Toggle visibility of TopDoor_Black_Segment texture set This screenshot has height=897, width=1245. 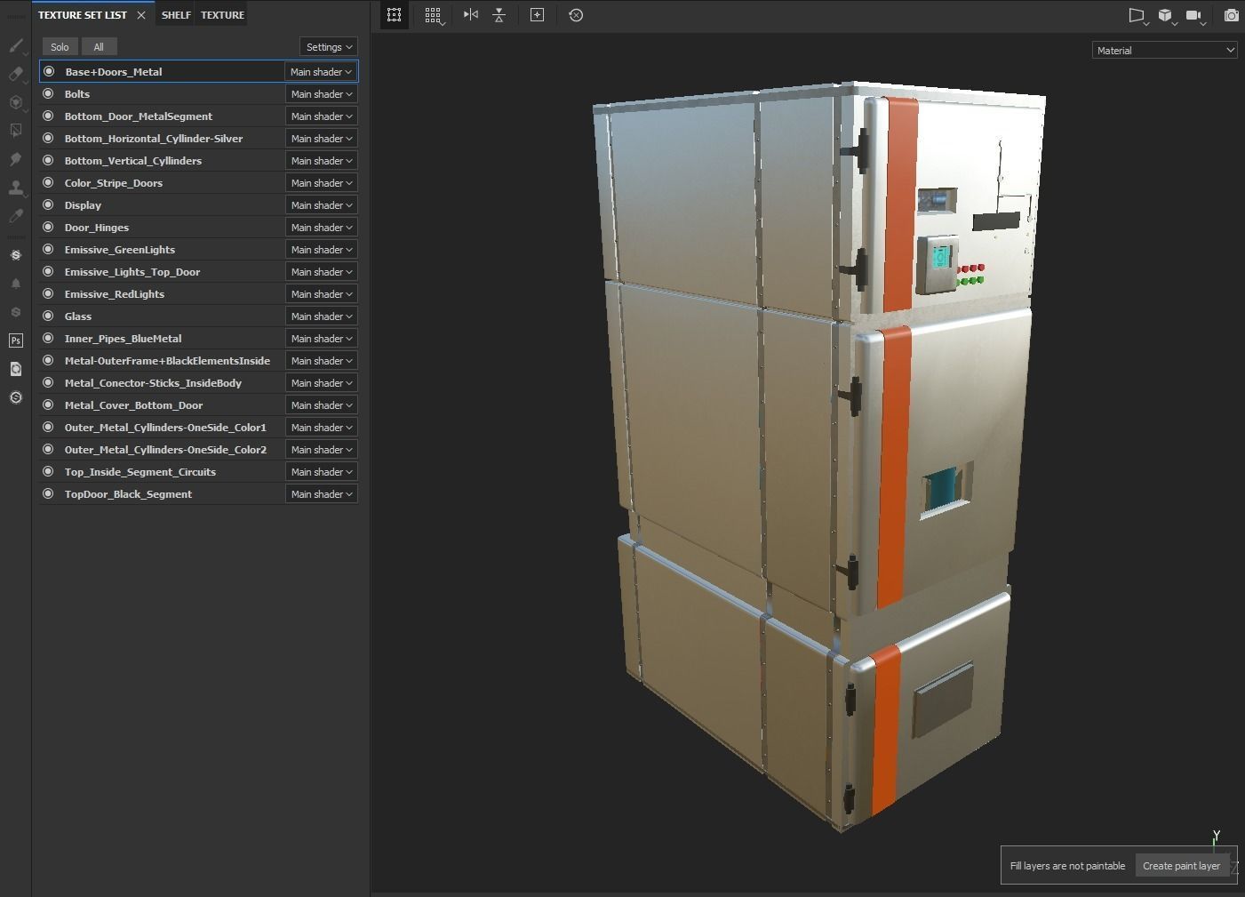(x=49, y=494)
